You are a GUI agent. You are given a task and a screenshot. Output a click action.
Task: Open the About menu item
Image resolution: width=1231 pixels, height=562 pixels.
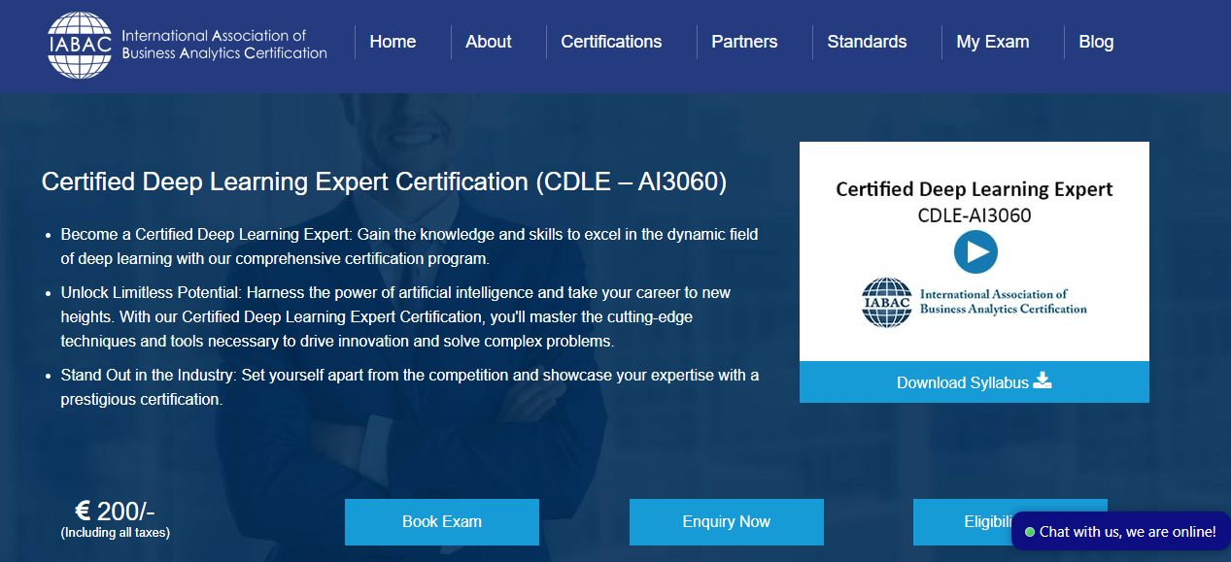point(488,42)
